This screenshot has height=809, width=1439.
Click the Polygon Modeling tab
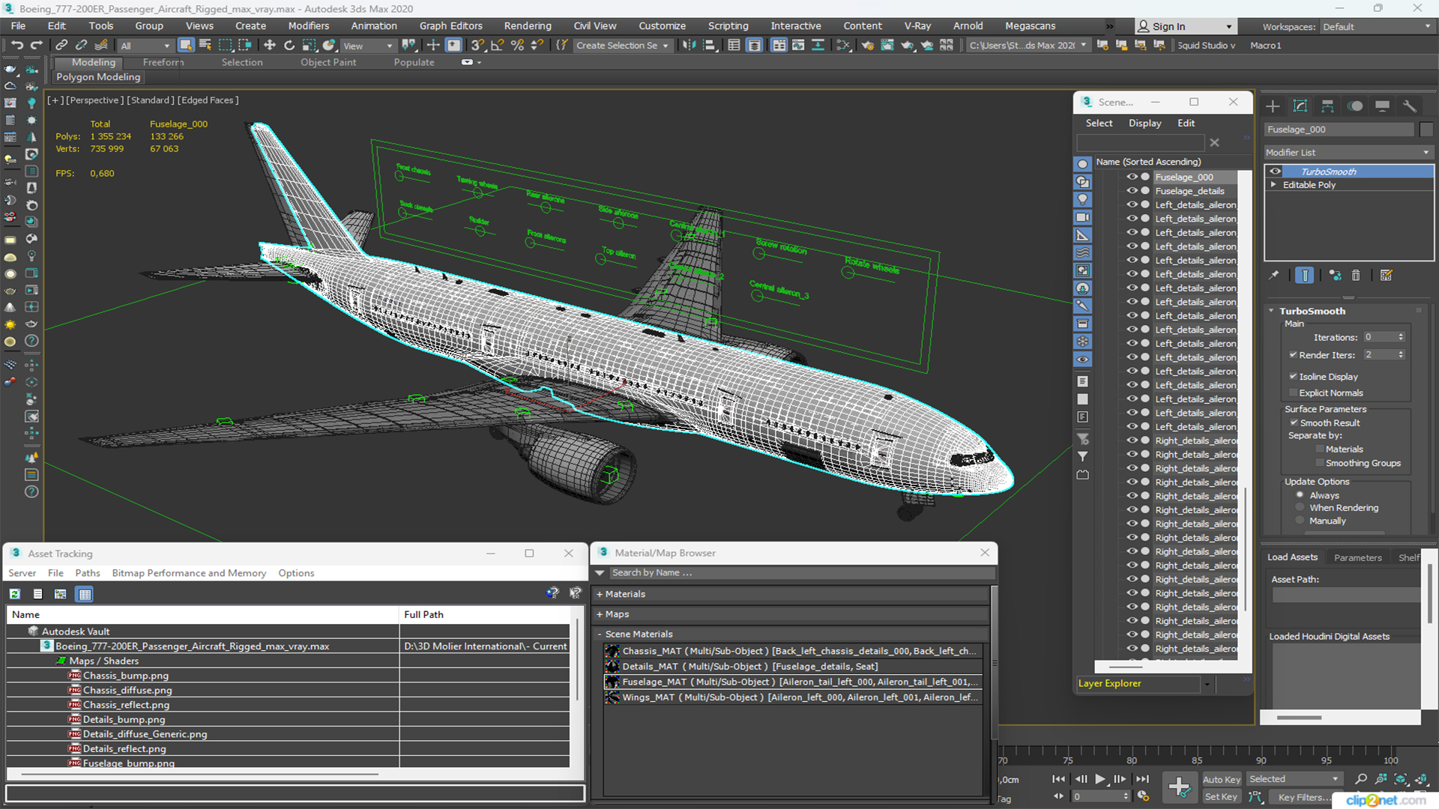100,77
